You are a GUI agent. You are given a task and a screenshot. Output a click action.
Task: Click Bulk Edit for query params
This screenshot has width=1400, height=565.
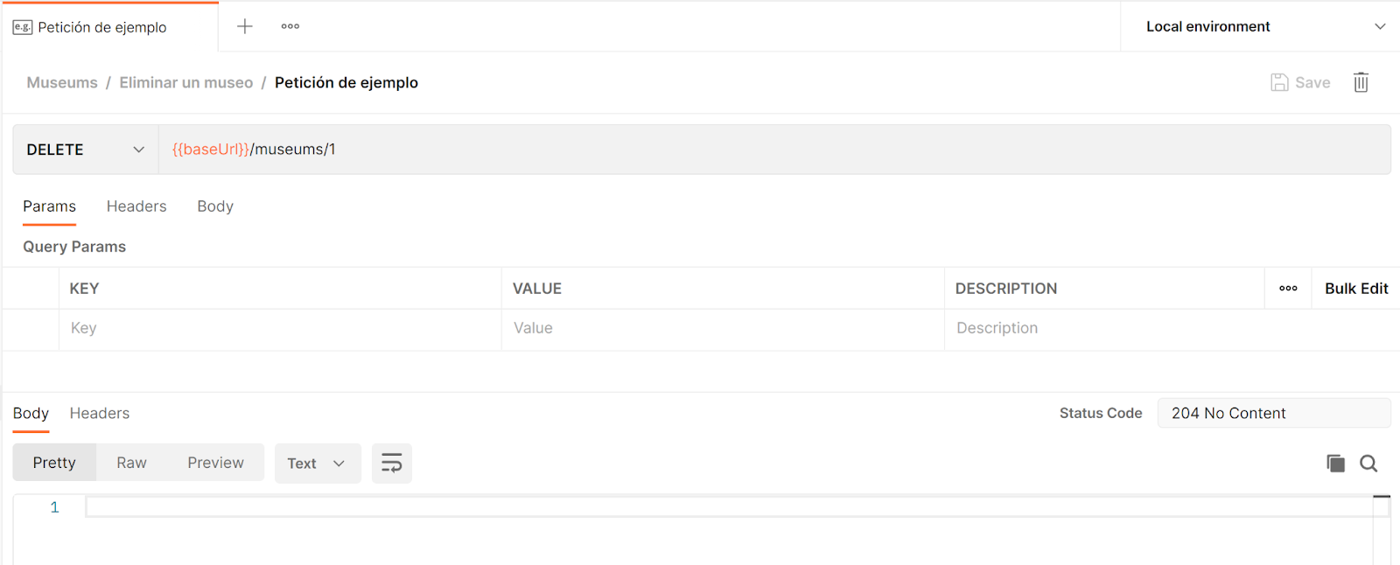coord(1356,288)
